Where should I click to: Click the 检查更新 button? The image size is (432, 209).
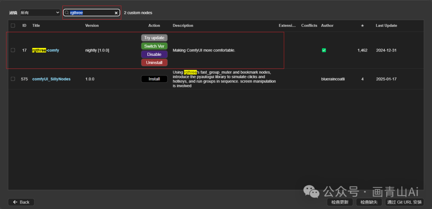coord(340,202)
